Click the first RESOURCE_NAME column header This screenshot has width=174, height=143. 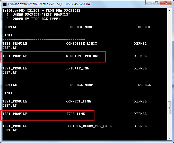click(x=80, y=27)
